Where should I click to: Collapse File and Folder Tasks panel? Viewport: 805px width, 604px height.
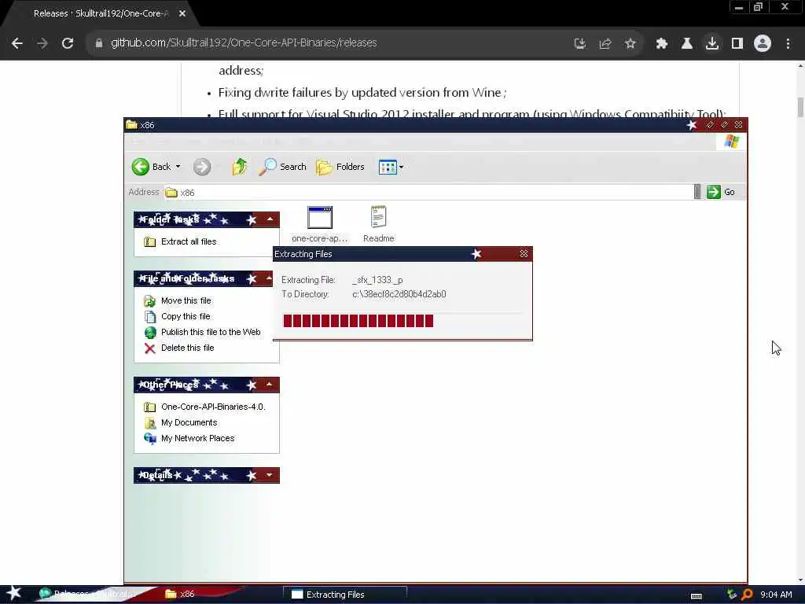pos(269,278)
